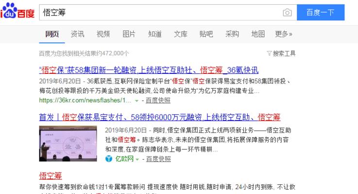
Task: Open 百度快照 for the 亿欧网 result
Action: pyautogui.click(x=158, y=159)
